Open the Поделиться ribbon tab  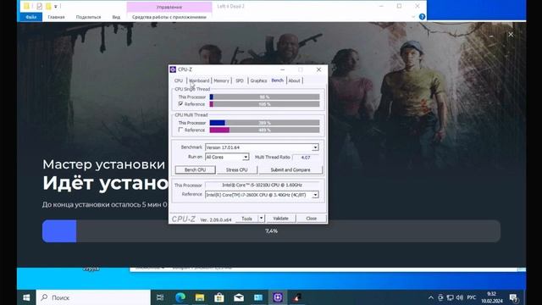click(x=88, y=17)
